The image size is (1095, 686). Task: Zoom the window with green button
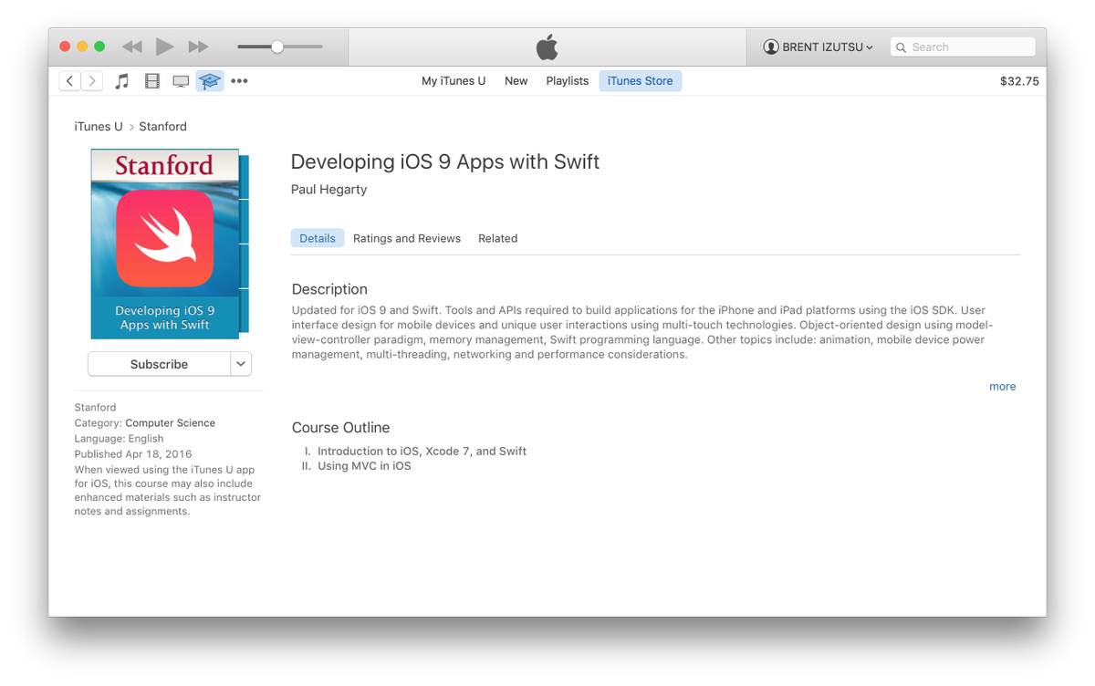[99, 47]
